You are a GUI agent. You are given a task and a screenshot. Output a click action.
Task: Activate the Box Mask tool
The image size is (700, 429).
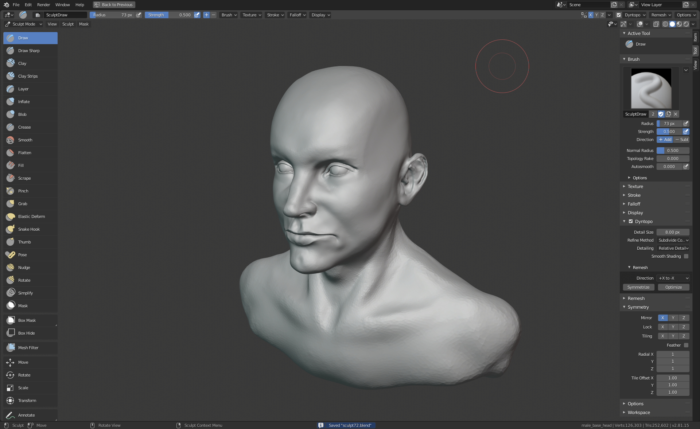coord(27,320)
